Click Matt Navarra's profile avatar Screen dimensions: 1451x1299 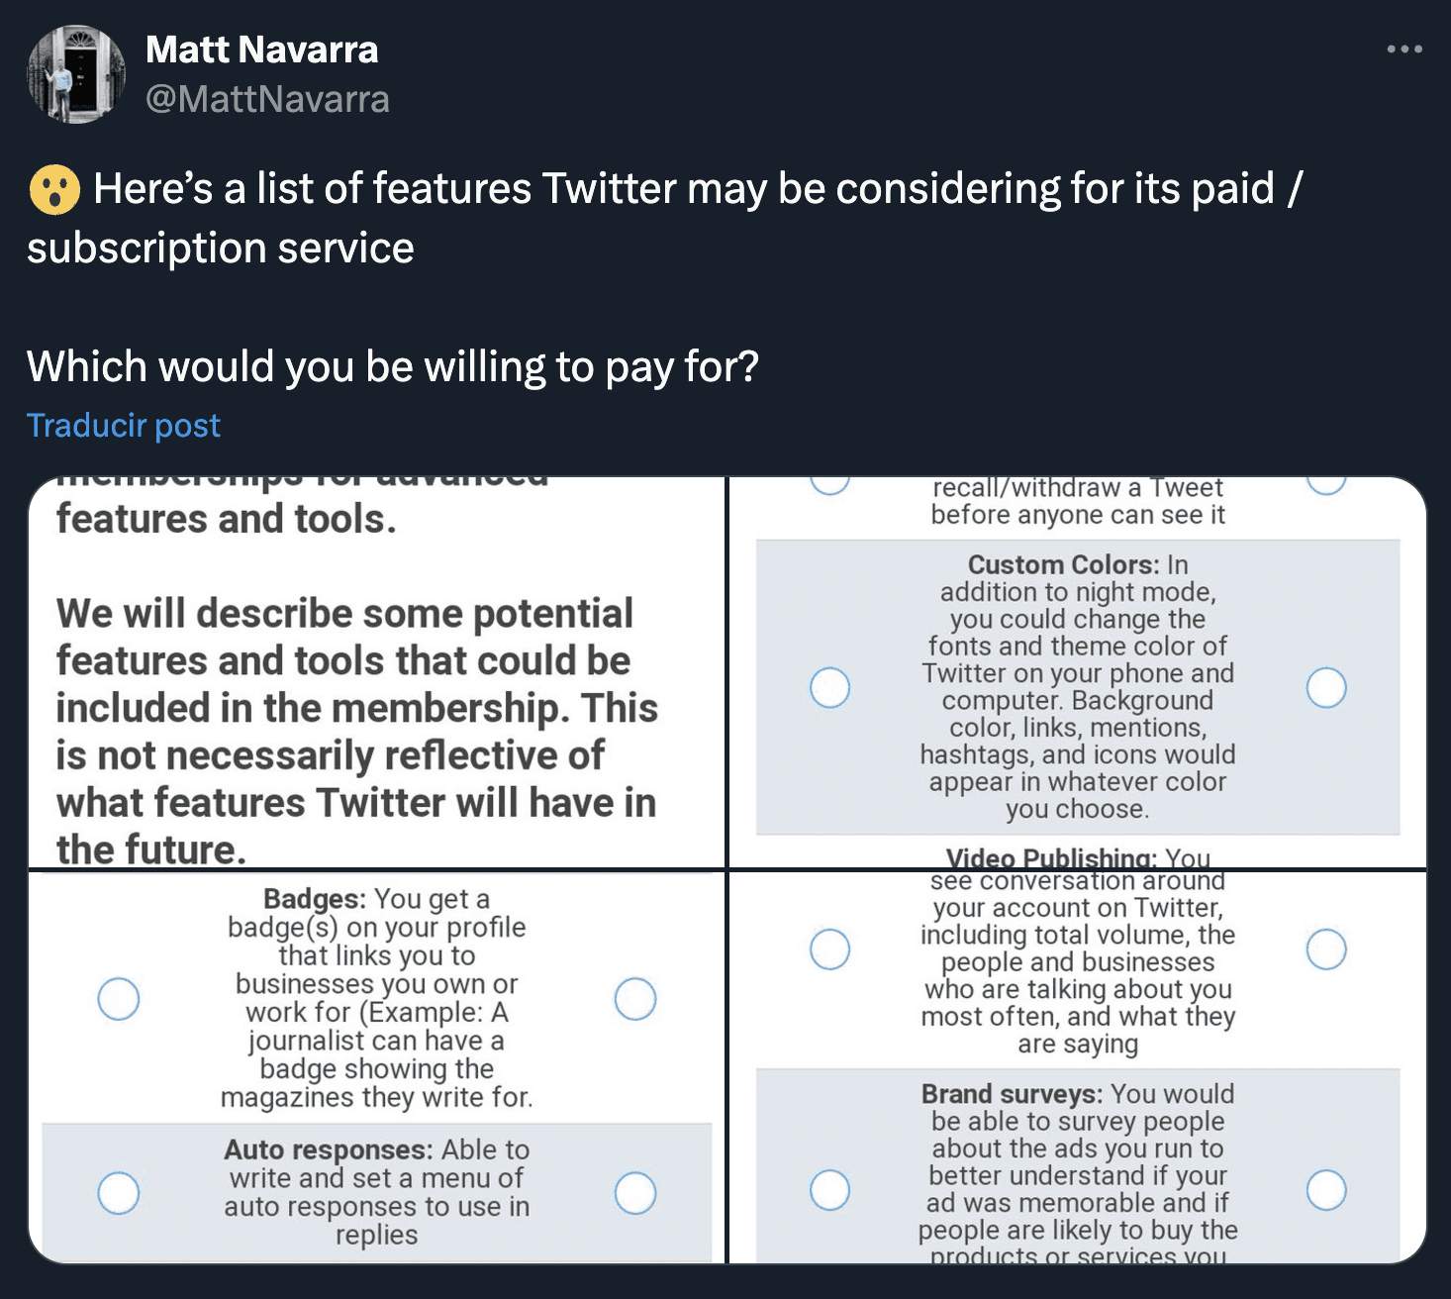pos(75,74)
